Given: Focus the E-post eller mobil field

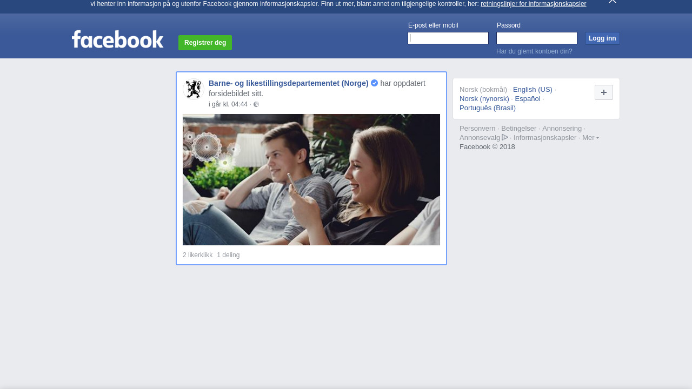Looking at the screenshot, I should coord(448,38).
